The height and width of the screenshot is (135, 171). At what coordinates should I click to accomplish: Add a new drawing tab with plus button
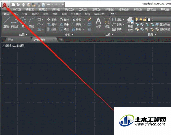[x=61, y=40]
